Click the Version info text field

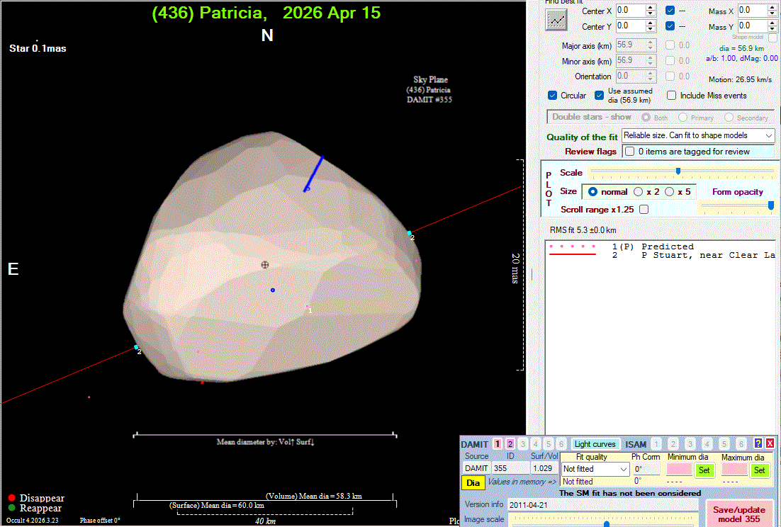(601, 504)
